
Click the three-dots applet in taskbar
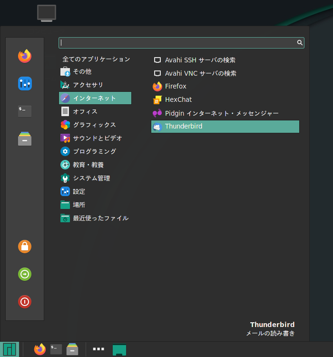(98, 349)
